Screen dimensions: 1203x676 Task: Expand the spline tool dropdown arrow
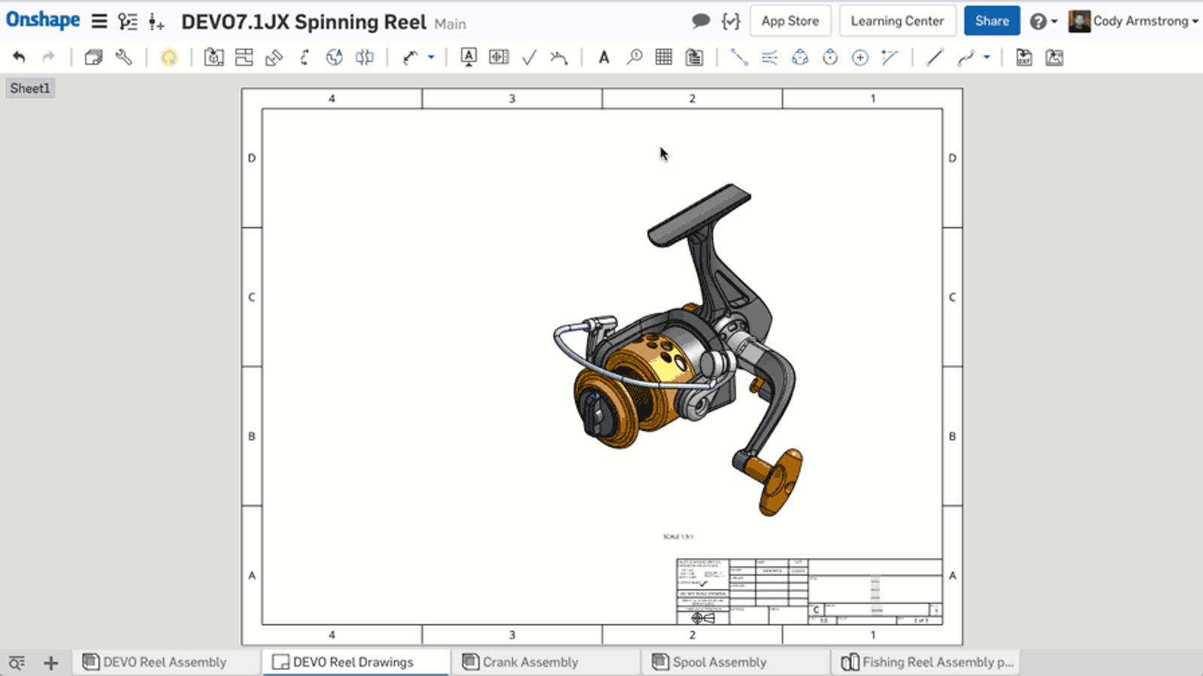[986, 57]
